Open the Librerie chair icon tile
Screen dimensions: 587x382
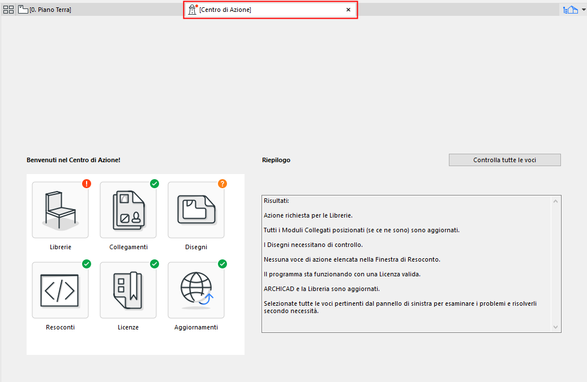tap(60, 210)
